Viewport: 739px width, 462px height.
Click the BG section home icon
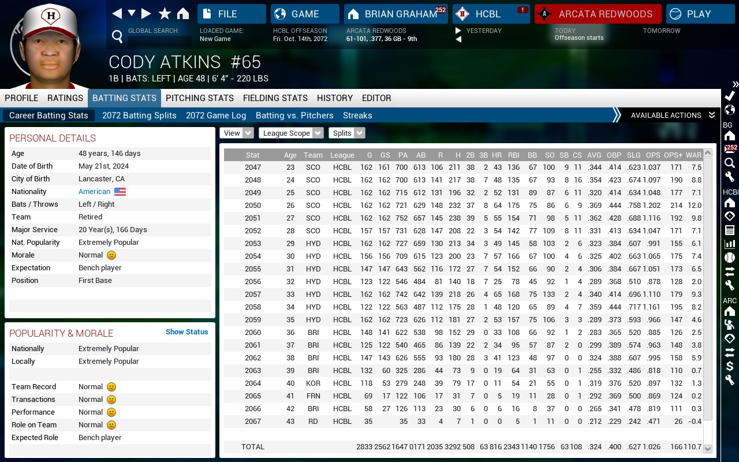point(730,135)
